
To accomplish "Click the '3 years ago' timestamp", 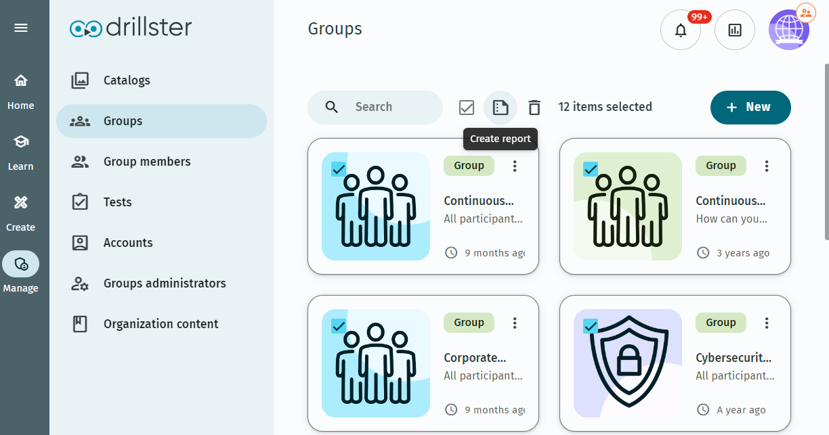I will (x=743, y=253).
